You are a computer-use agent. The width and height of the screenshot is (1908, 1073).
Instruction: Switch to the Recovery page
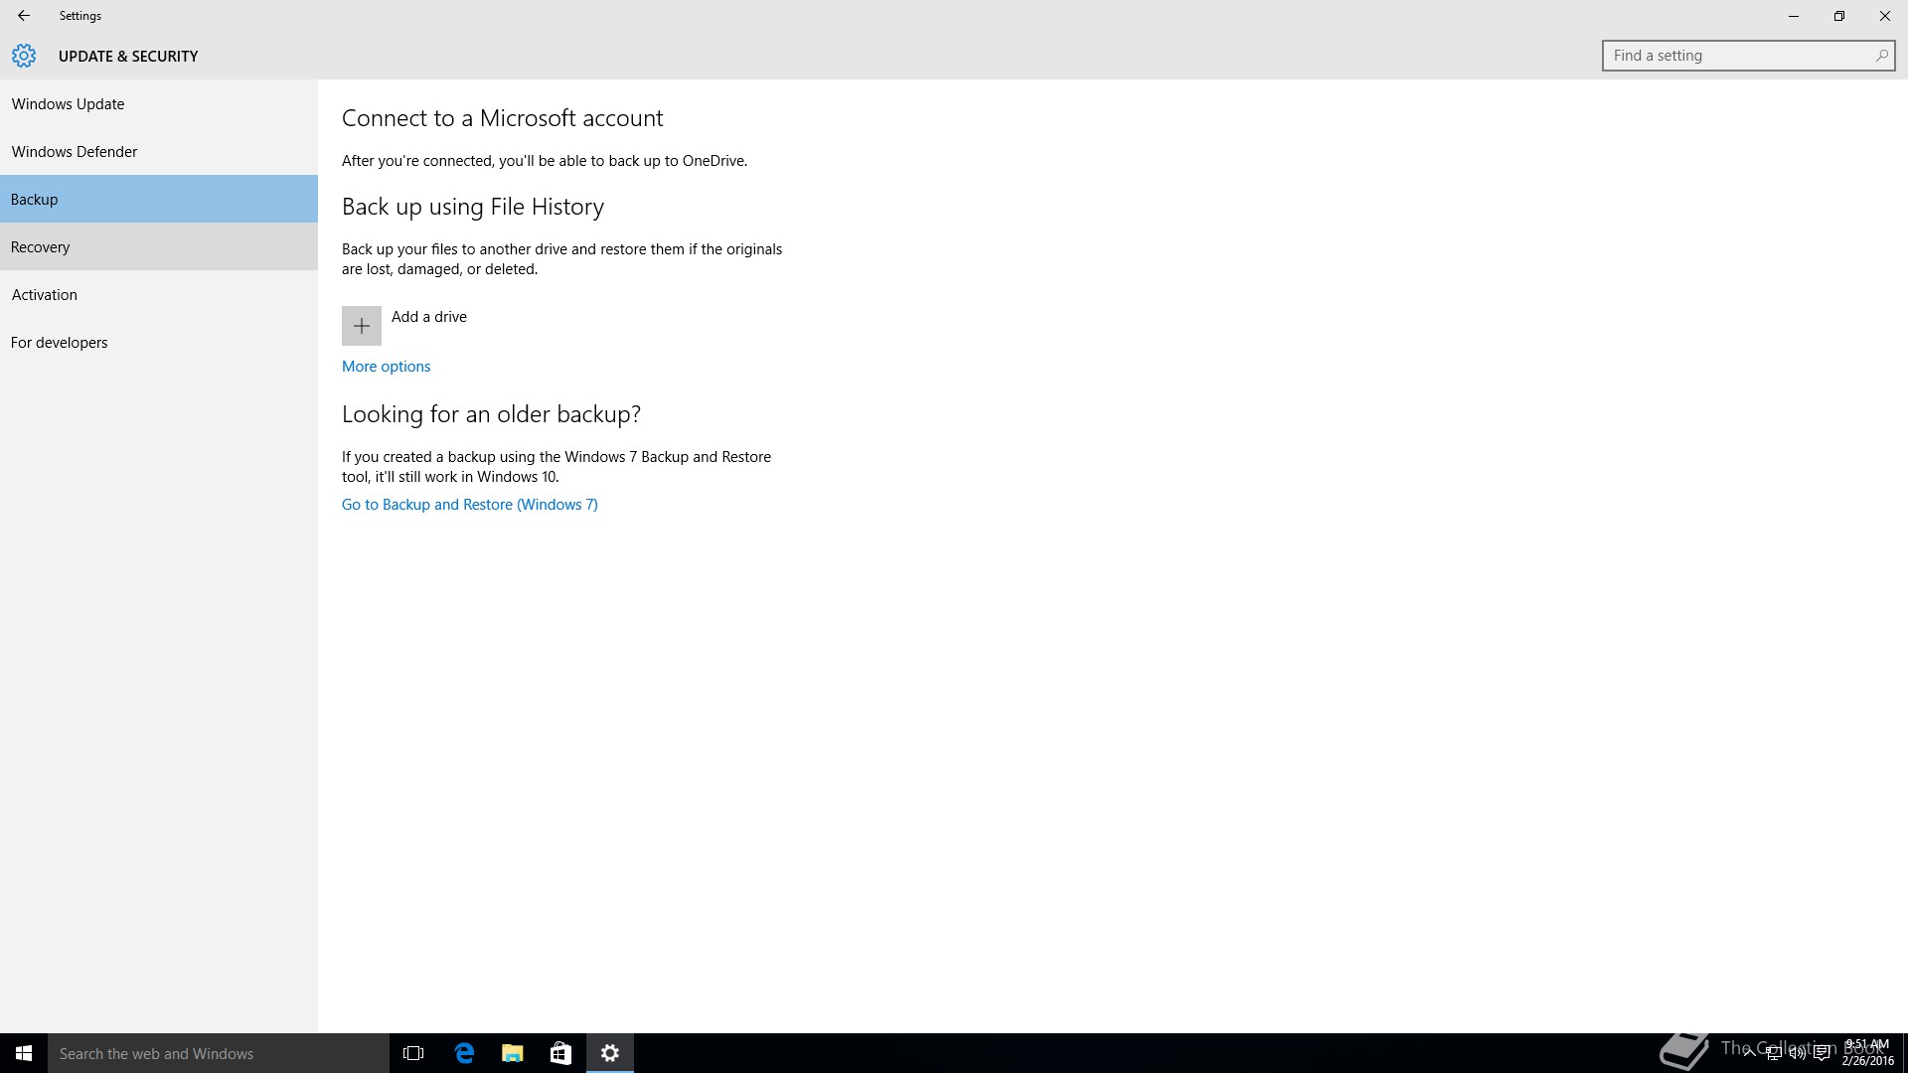(159, 246)
